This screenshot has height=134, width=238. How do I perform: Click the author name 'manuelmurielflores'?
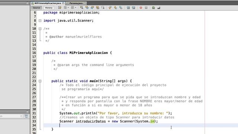tap(84, 36)
